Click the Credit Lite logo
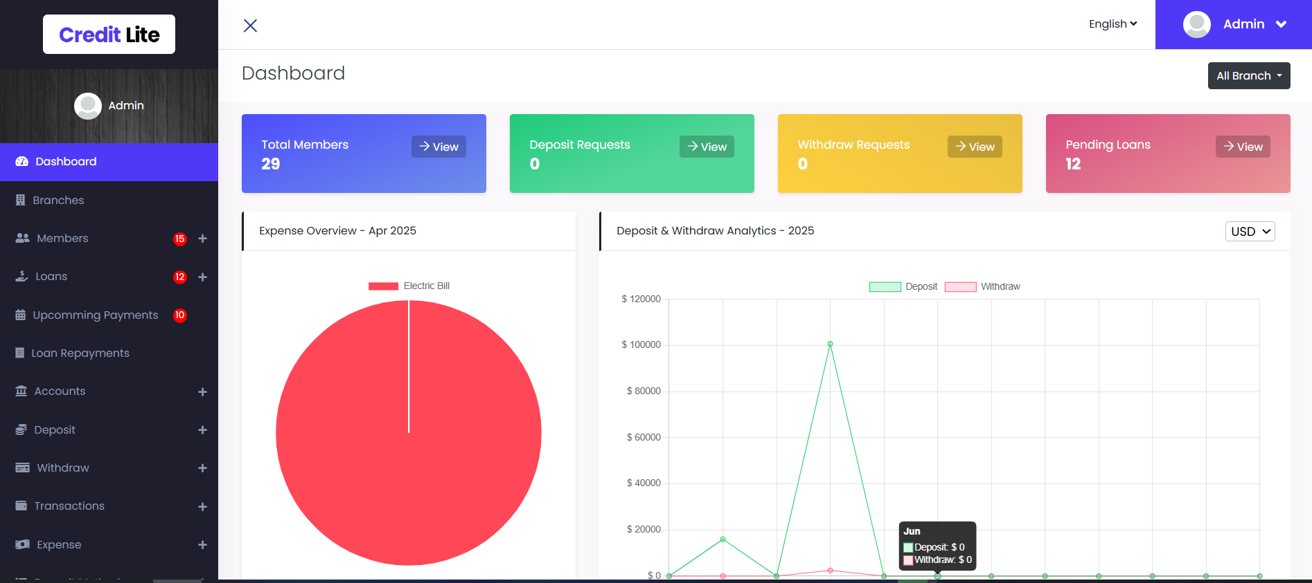The image size is (1312, 583). coord(109,35)
